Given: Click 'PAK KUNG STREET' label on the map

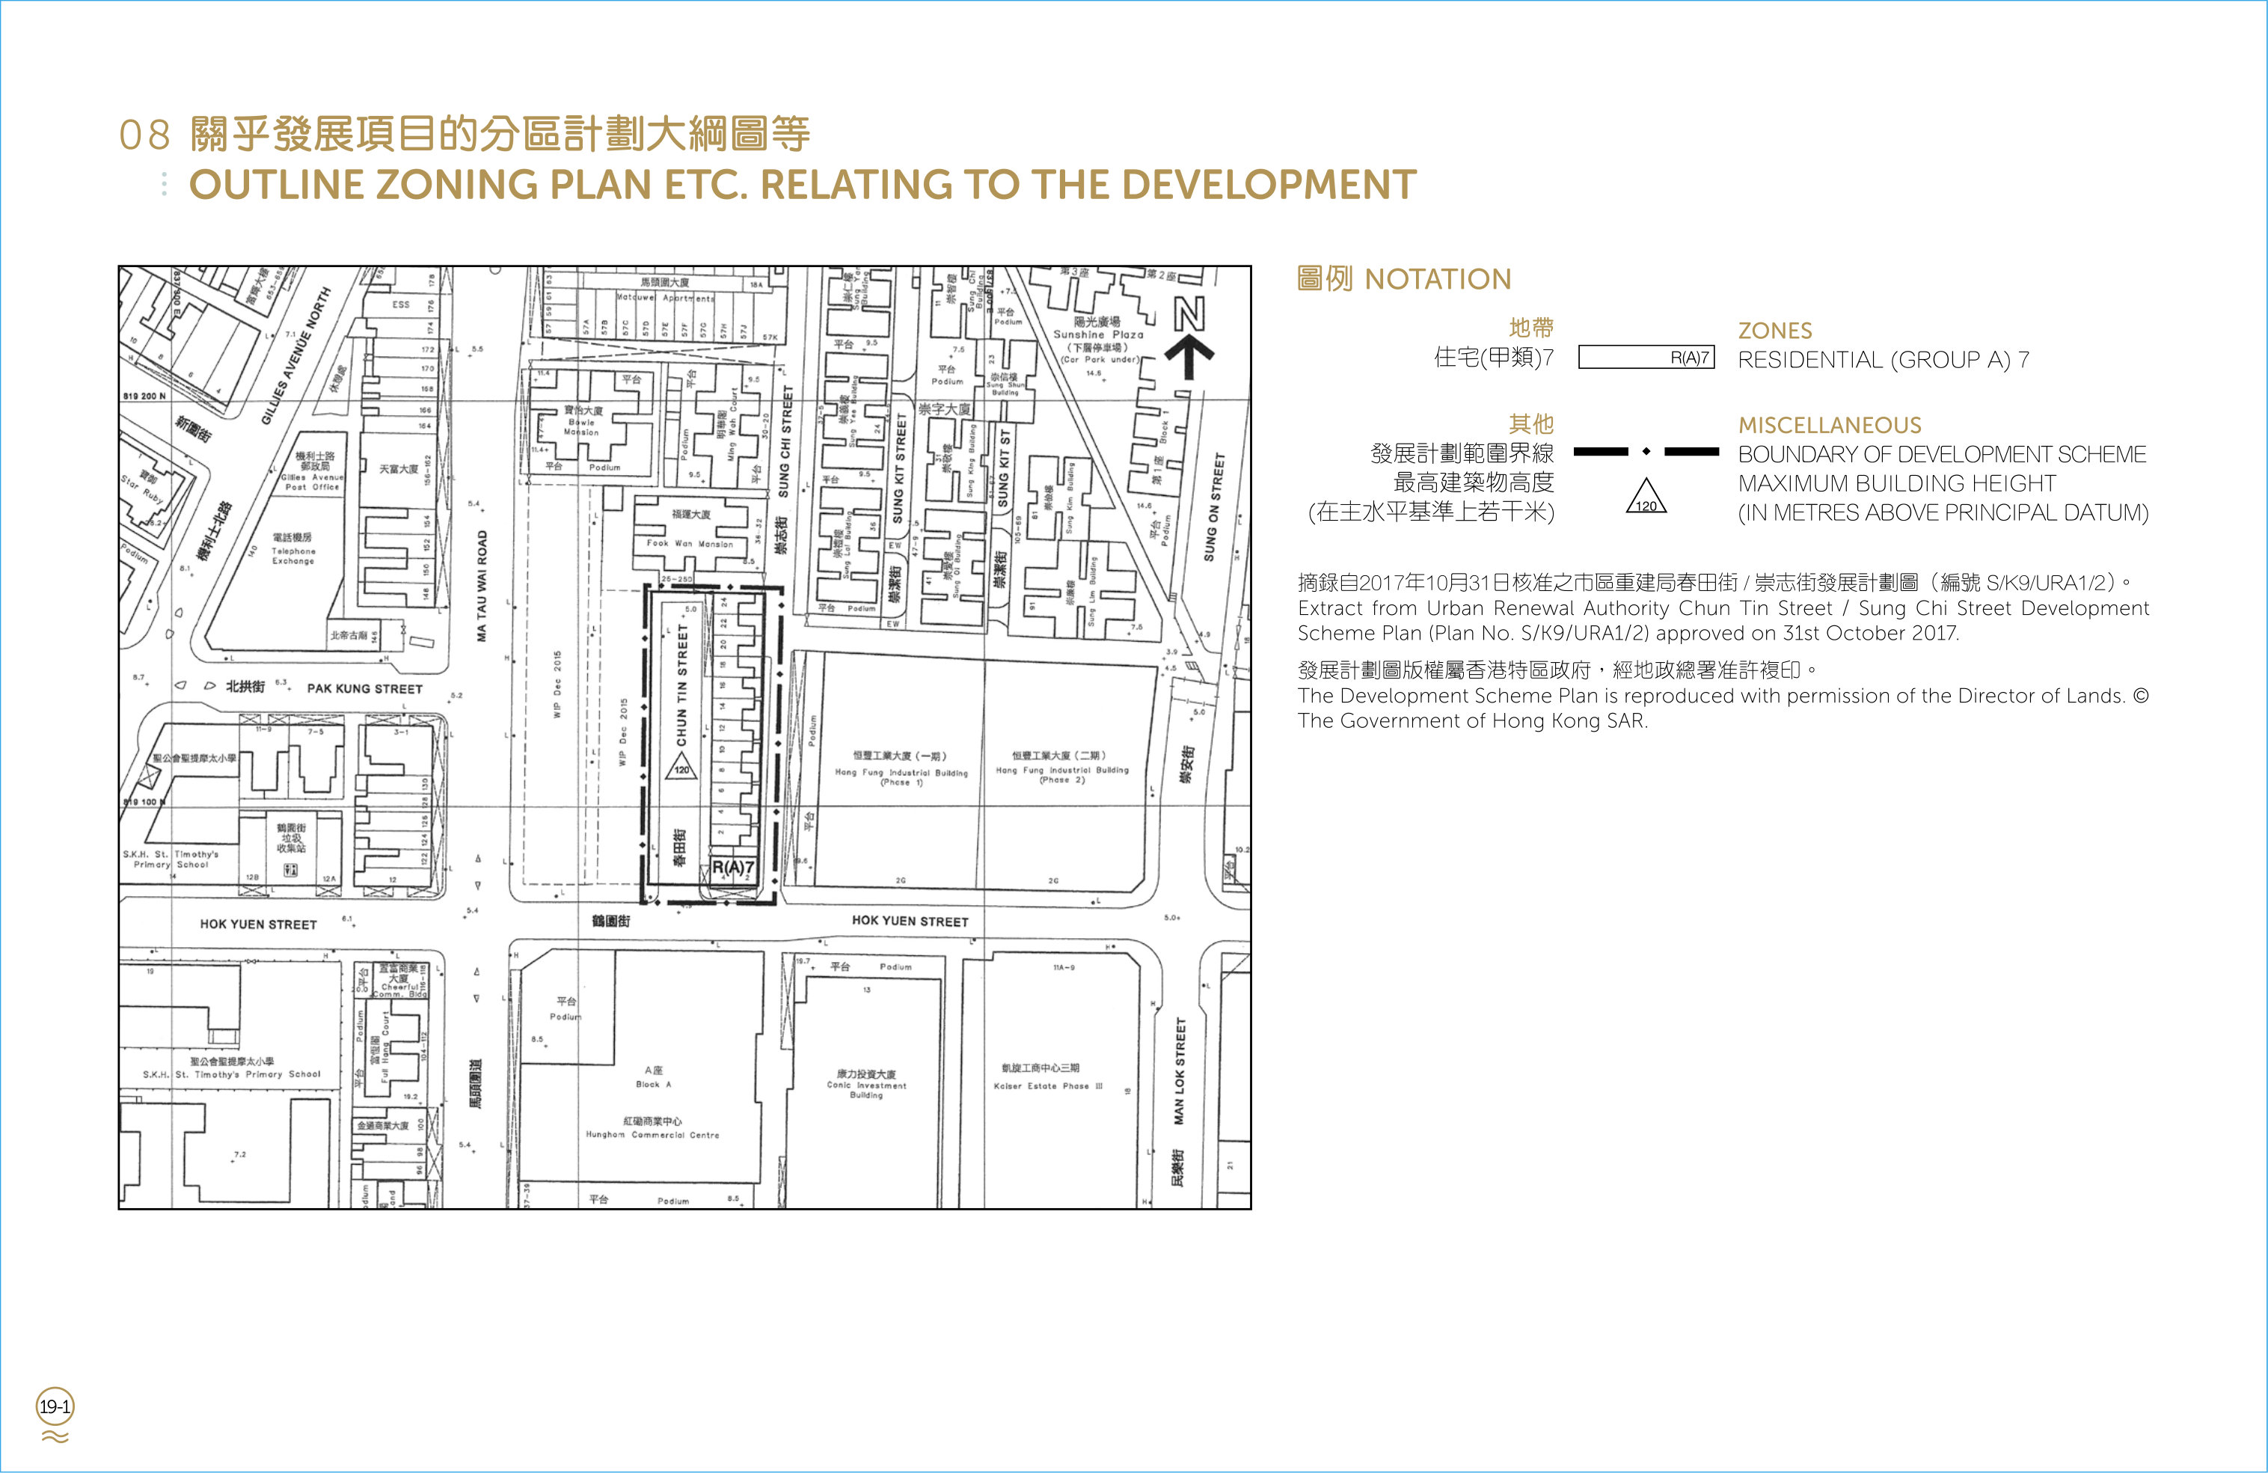Looking at the screenshot, I should click(364, 688).
